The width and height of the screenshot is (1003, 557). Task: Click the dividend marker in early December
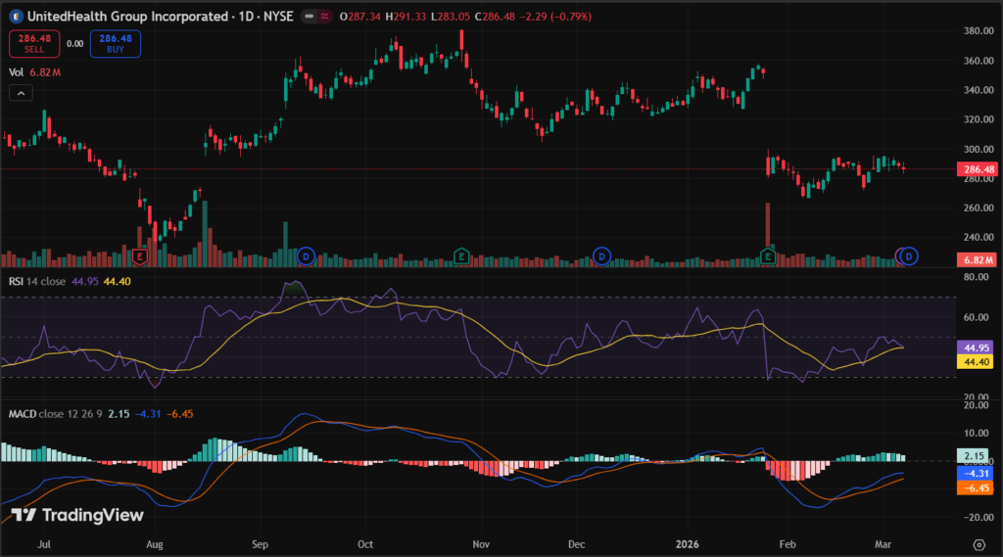[601, 256]
